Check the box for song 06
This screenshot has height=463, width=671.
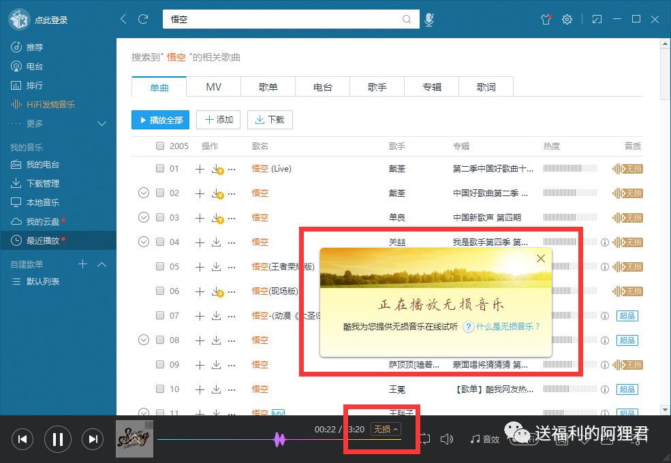(160, 291)
